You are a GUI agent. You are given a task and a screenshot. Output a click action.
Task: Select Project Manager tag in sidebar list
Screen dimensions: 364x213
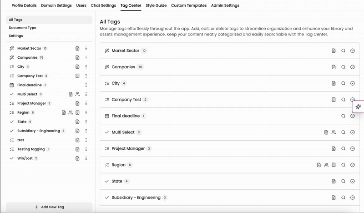(x=31, y=103)
